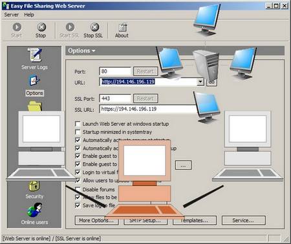Uncheck Allow users to upload option
This screenshot has height=244, width=291.
tap(78, 181)
